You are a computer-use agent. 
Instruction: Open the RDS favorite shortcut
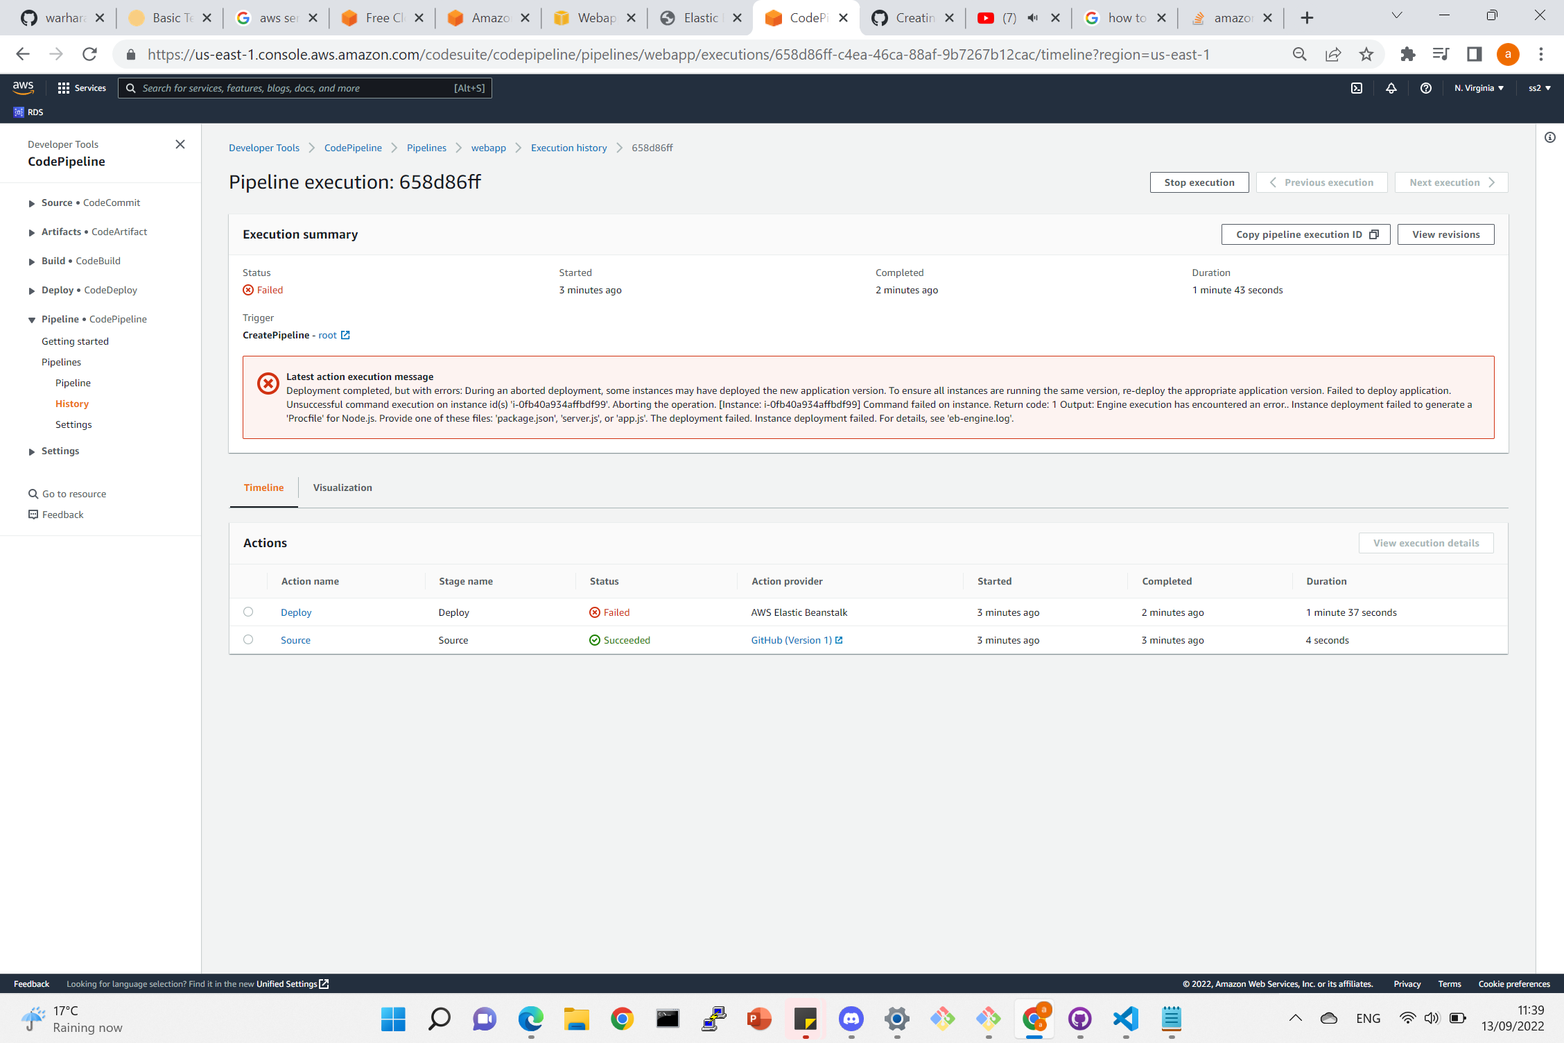[x=29, y=111]
